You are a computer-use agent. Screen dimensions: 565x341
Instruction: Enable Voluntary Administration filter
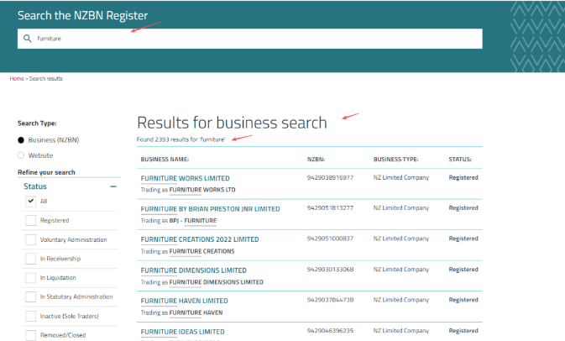[x=31, y=240]
